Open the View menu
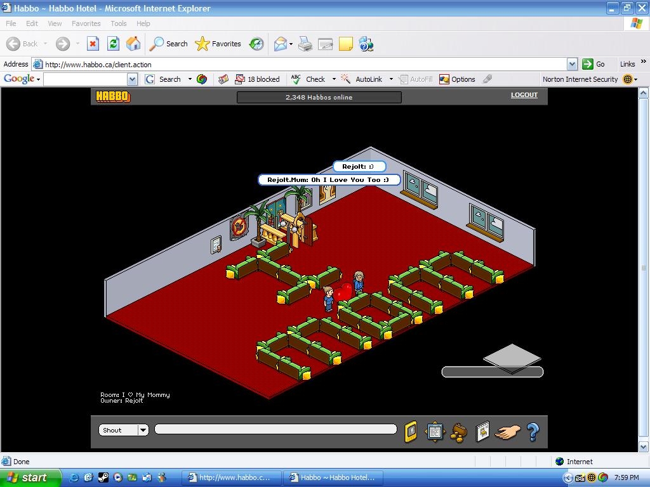650x487 pixels. (55, 23)
